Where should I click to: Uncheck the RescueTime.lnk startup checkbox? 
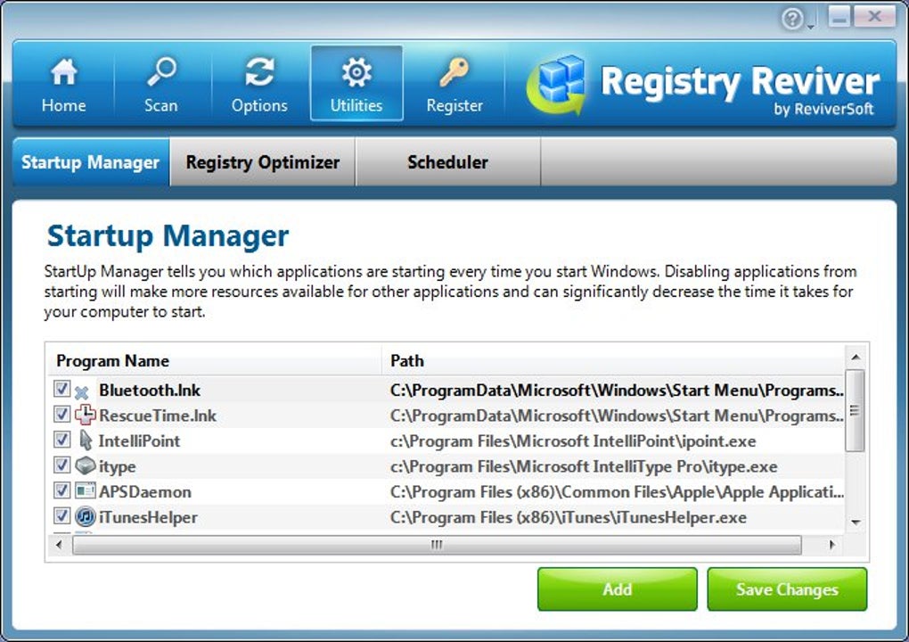click(62, 414)
